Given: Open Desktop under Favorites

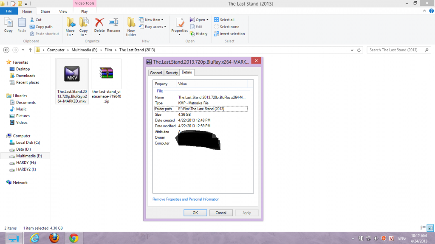Looking at the screenshot, I should [x=20, y=69].
